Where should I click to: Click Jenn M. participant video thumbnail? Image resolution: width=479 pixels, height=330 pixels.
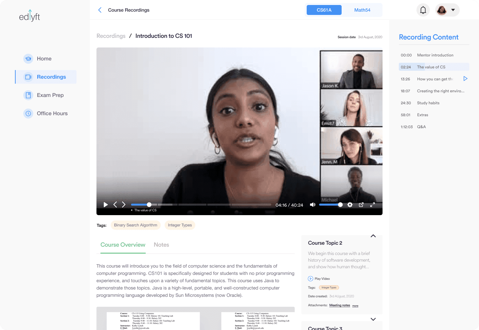click(x=351, y=146)
